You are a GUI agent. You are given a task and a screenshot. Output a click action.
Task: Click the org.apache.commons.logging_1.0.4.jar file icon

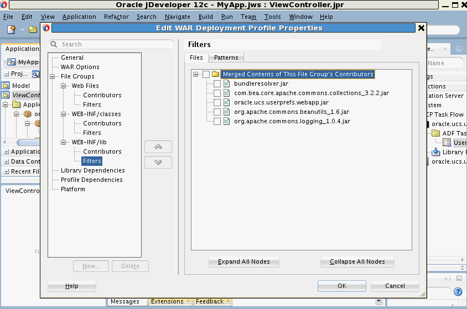(x=227, y=121)
